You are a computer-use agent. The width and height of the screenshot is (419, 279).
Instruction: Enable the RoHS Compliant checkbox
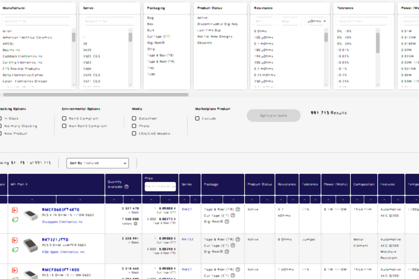64,118
